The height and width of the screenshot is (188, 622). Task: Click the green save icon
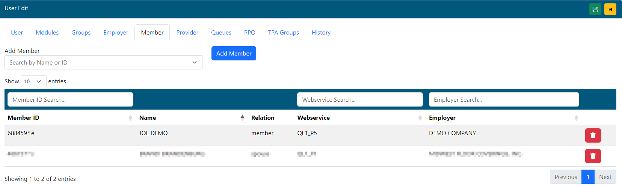(595, 9)
